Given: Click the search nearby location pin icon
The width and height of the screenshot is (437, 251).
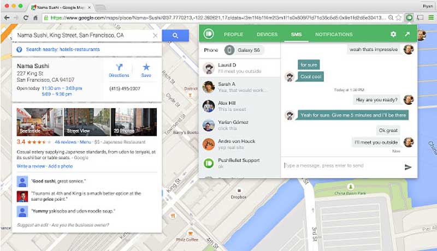Looking at the screenshot, I should 19,50.
